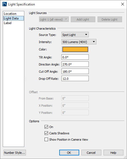
Task: Open the Source Type dropdown
Action: (75, 35)
